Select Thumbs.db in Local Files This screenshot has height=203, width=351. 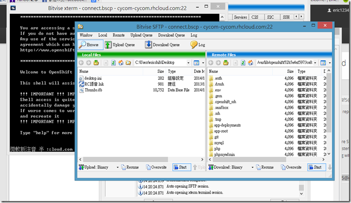(93, 90)
